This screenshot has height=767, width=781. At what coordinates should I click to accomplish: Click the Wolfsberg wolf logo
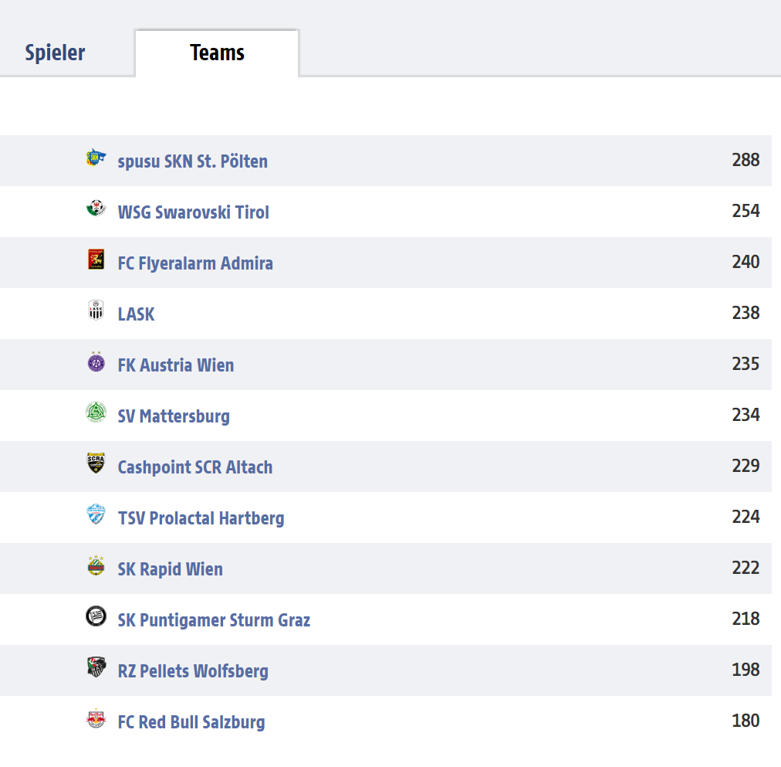96,667
